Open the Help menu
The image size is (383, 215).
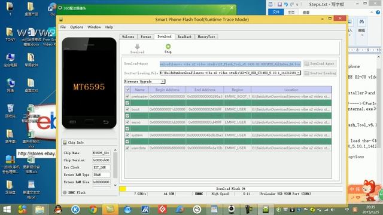coord(109,27)
